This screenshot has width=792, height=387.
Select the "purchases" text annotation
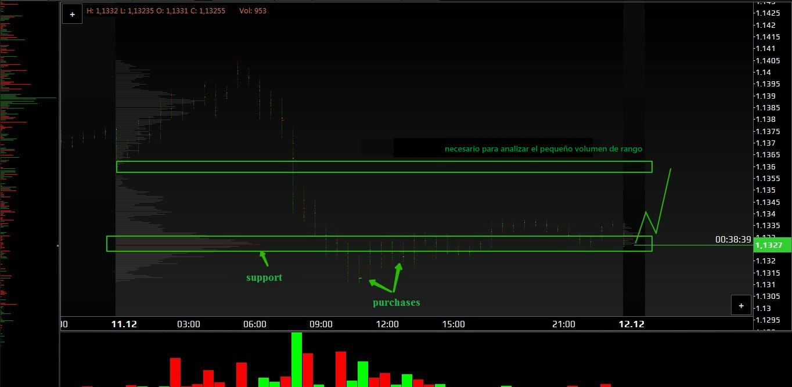(x=396, y=302)
